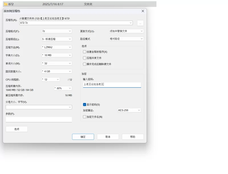The height and width of the screenshot is (174, 228).
Task: Click the '/ 12' thread count text
Action: pos(70,80)
